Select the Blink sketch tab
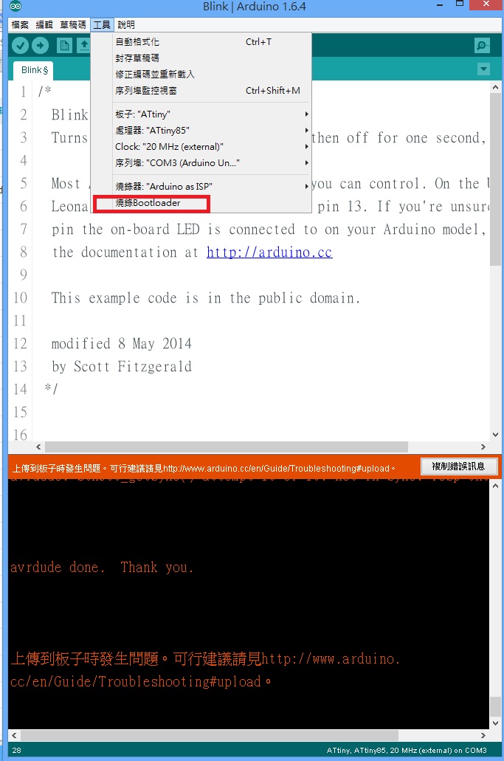The image size is (504, 761). pos(34,70)
